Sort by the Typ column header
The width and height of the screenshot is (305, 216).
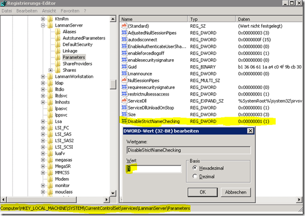tap(212, 19)
